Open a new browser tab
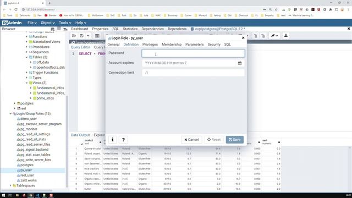 click(50, 3)
